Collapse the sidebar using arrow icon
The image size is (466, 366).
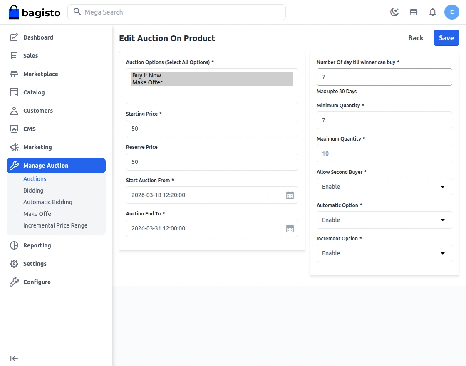click(14, 359)
